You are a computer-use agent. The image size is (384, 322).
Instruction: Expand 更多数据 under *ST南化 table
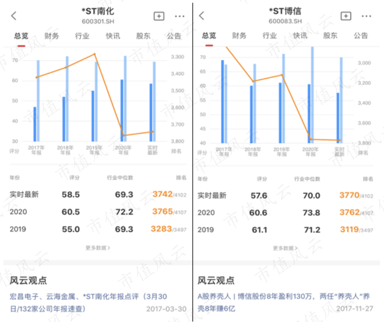click(98, 248)
